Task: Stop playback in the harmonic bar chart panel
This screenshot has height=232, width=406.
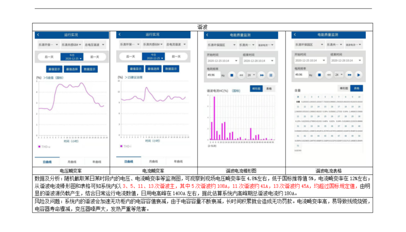Action: [231, 75]
